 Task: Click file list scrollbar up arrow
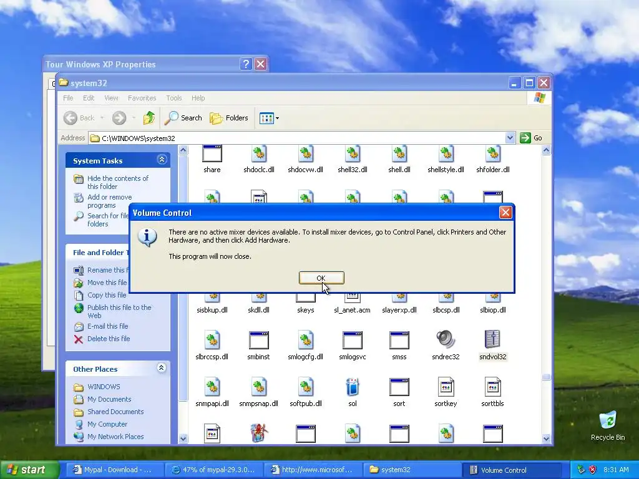(x=546, y=150)
